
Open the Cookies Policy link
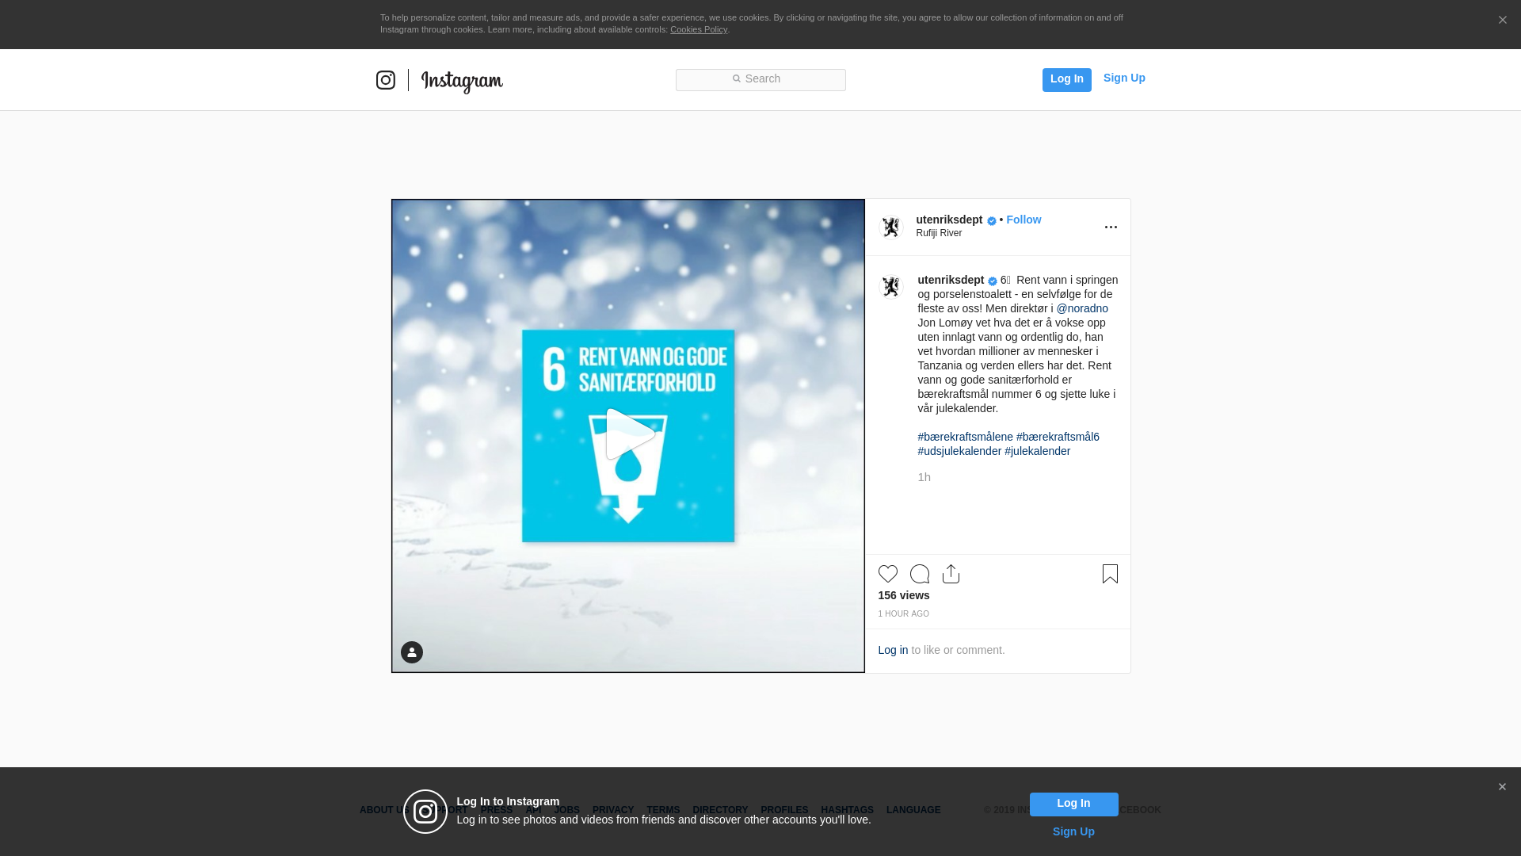698,29
